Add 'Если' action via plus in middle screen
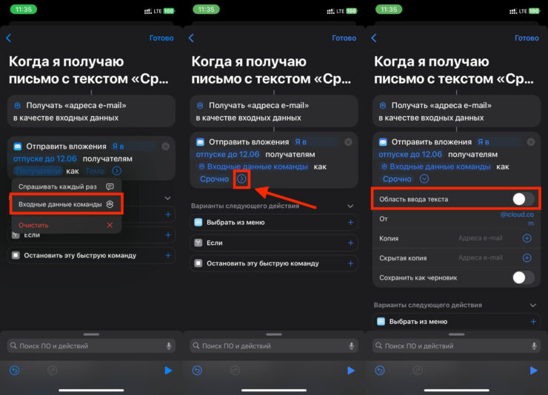 (x=350, y=243)
